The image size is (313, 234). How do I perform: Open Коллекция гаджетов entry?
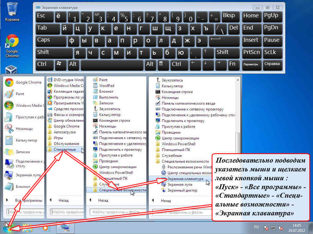coord(65,91)
